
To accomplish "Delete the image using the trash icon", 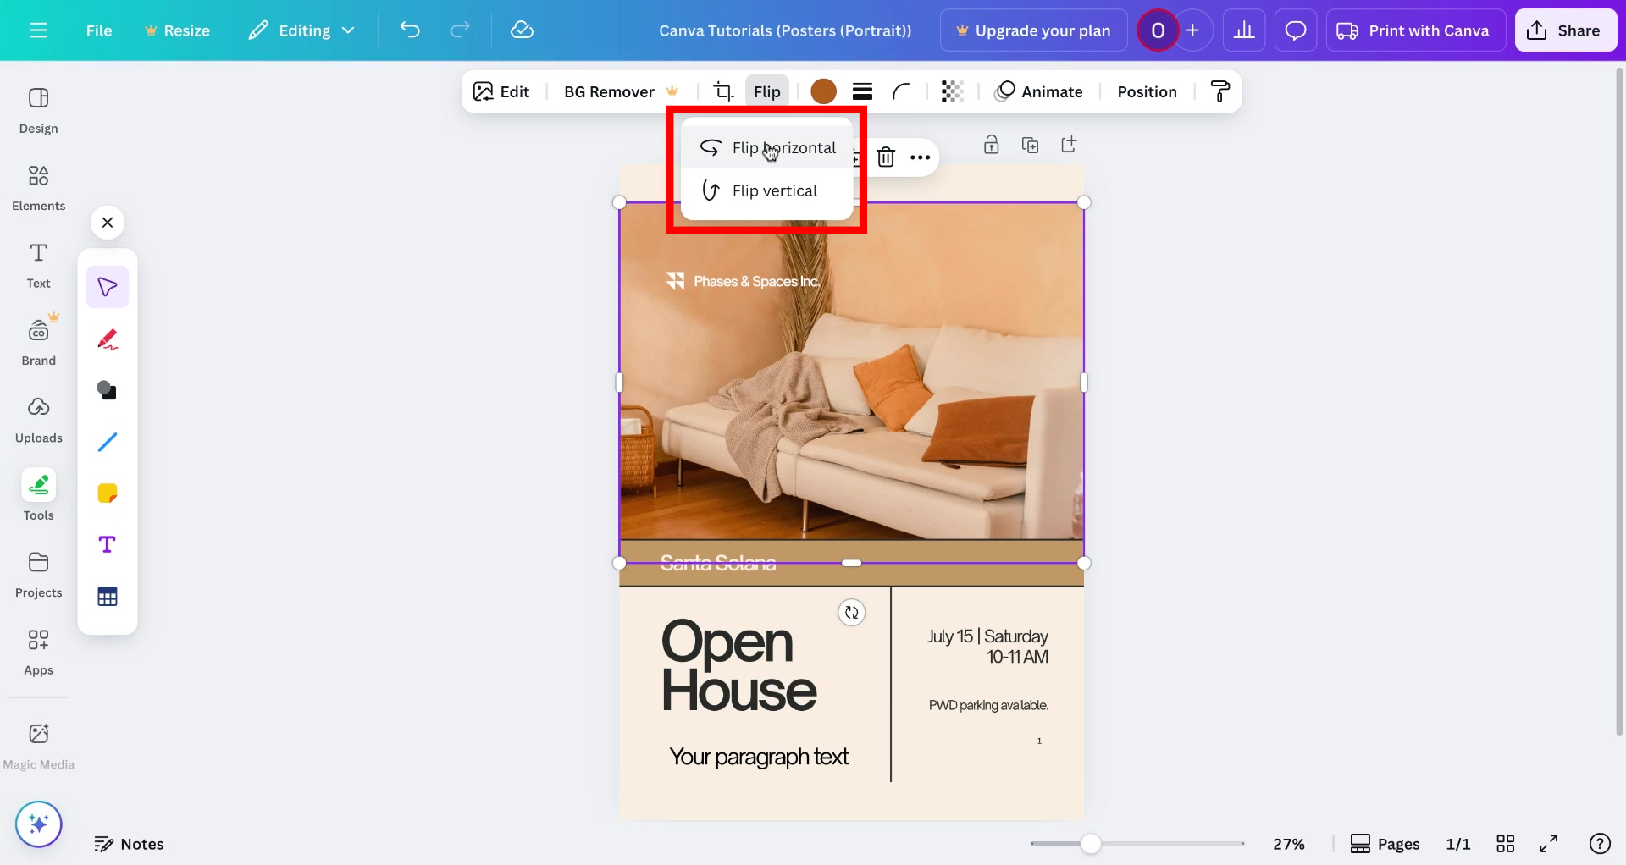I will tap(887, 157).
